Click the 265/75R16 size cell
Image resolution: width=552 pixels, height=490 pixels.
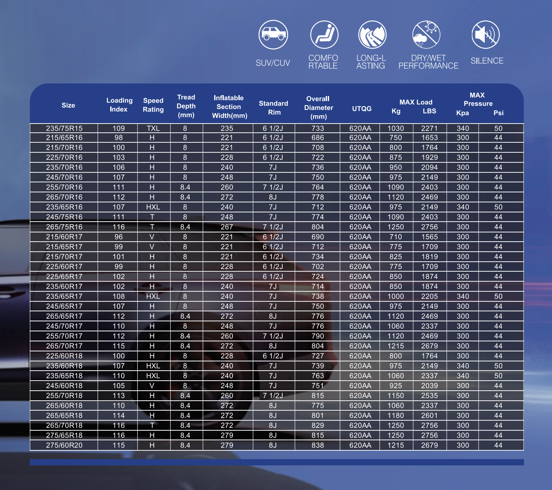[64, 227]
